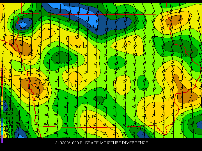Click the 0.1 label in the top-left corner
This screenshot has height=151, width=202.
point(4,6)
